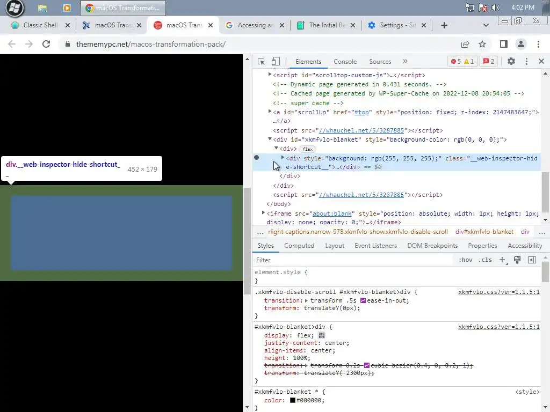Open the Accessibility tab

pos(525,246)
